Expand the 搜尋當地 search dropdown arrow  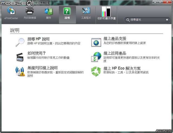click(x=167, y=20)
